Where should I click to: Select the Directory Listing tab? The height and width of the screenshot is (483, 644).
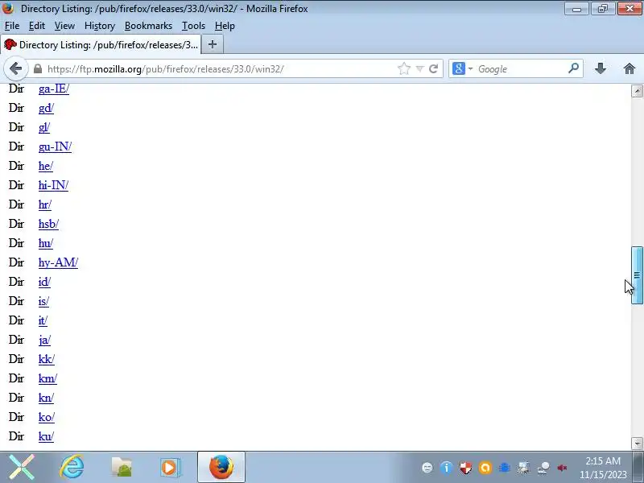coord(101,44)
